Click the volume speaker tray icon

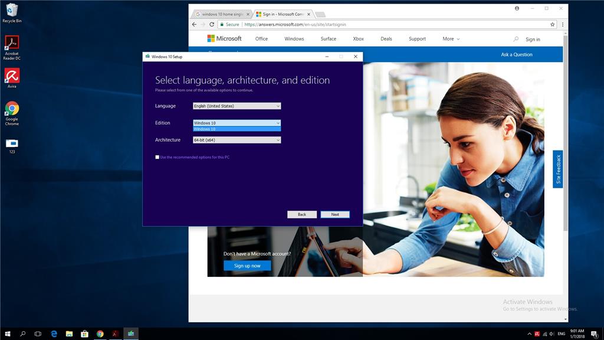(552, 334)
